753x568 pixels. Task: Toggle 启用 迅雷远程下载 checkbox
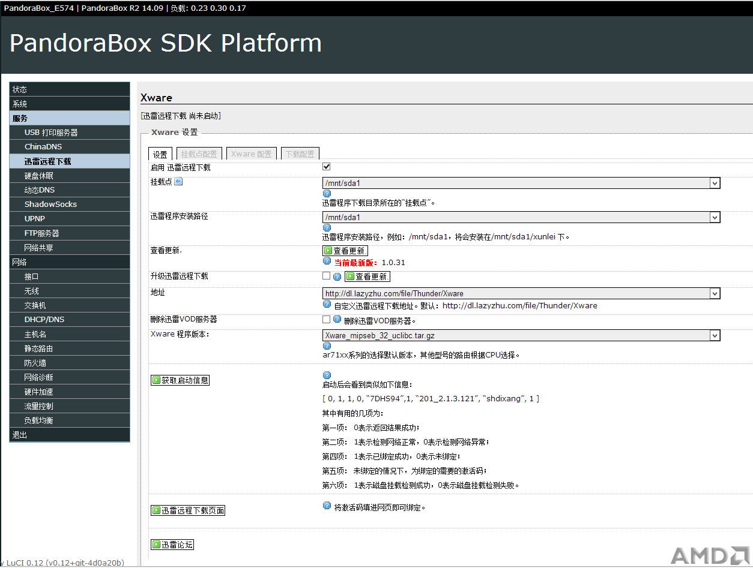click(x=327, y=167)
